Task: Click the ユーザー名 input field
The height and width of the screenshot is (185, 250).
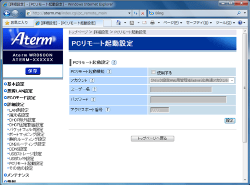Action: pyautogui.click(x=181, y=89)
